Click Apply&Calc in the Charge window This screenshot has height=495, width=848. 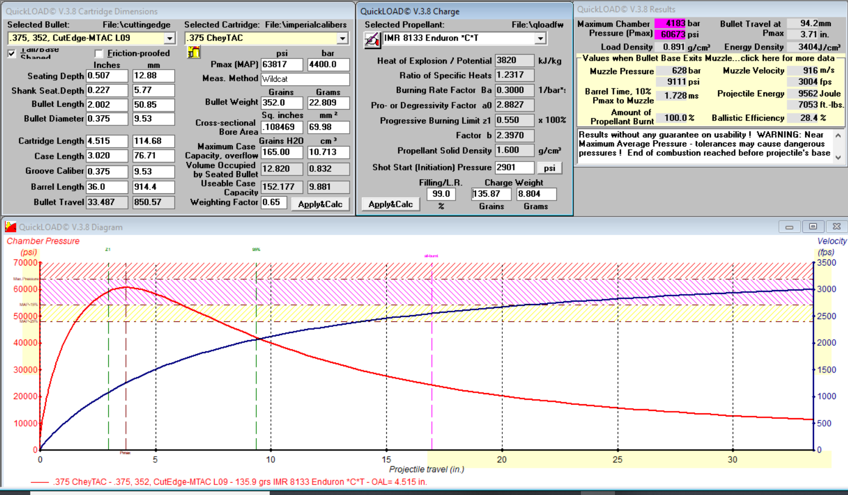click(x=390, y=204)
